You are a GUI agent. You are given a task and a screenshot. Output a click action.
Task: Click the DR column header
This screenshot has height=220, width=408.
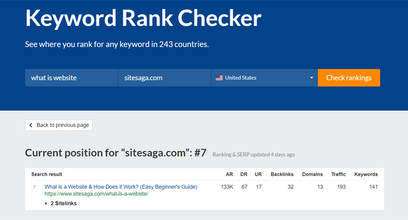[x=244, y=175]
